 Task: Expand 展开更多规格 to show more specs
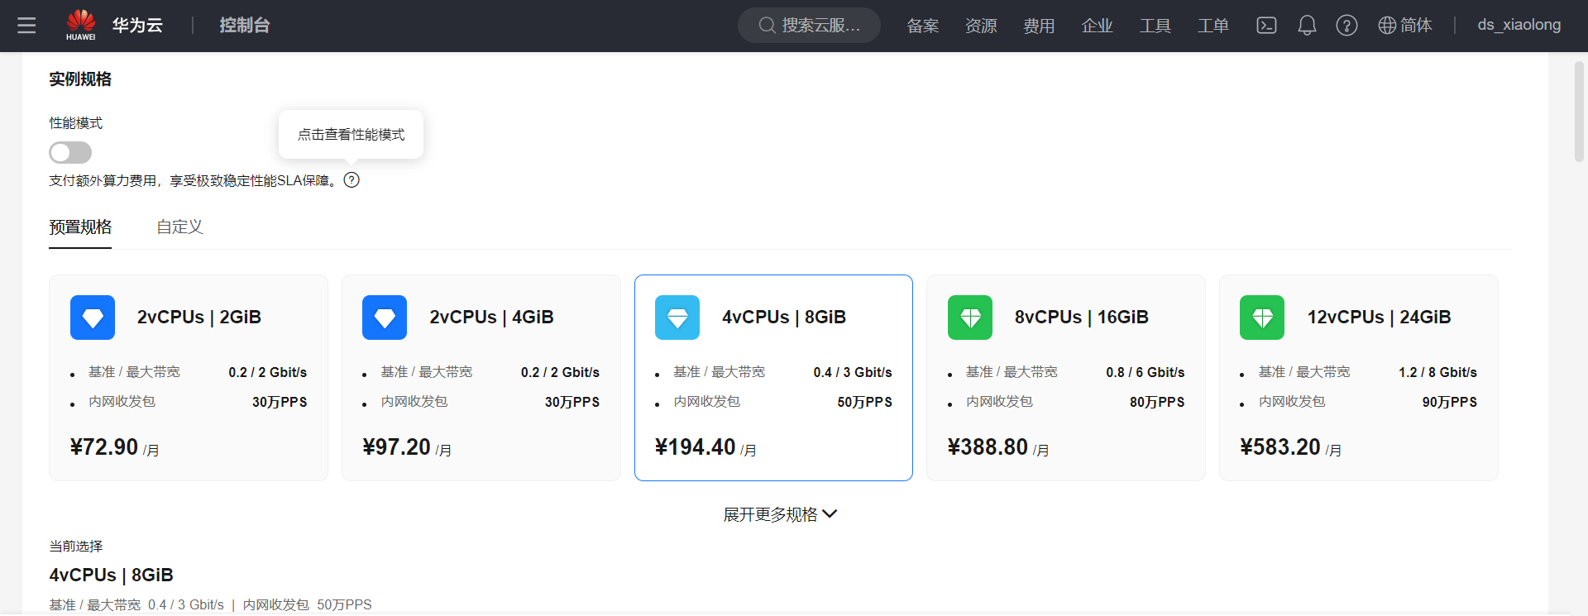click(779, 514)
